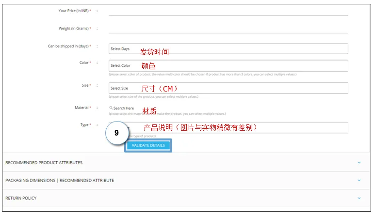Click the 'Weight (in Grams)' label
Viewport: 374px width, 214px height.
click(74, 29)
